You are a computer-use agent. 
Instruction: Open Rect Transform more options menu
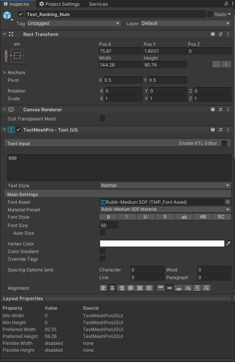[x=228, y=34]
